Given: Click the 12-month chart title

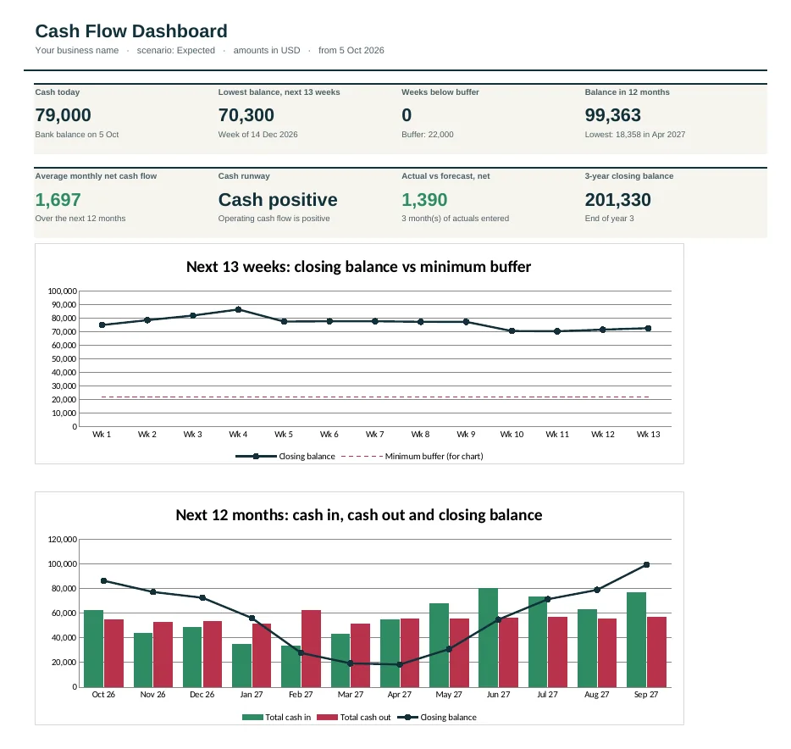Looking at the screenshot, I should pos(359,515).
